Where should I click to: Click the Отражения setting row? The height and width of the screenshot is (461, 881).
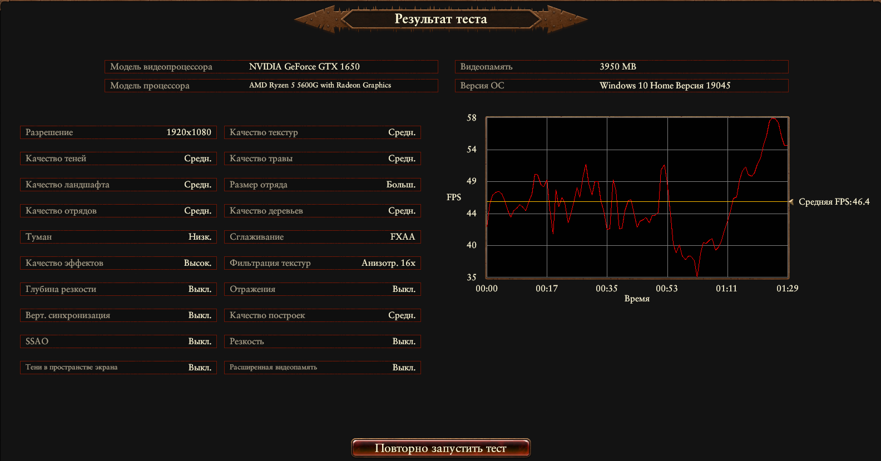(x=323, y=289)
